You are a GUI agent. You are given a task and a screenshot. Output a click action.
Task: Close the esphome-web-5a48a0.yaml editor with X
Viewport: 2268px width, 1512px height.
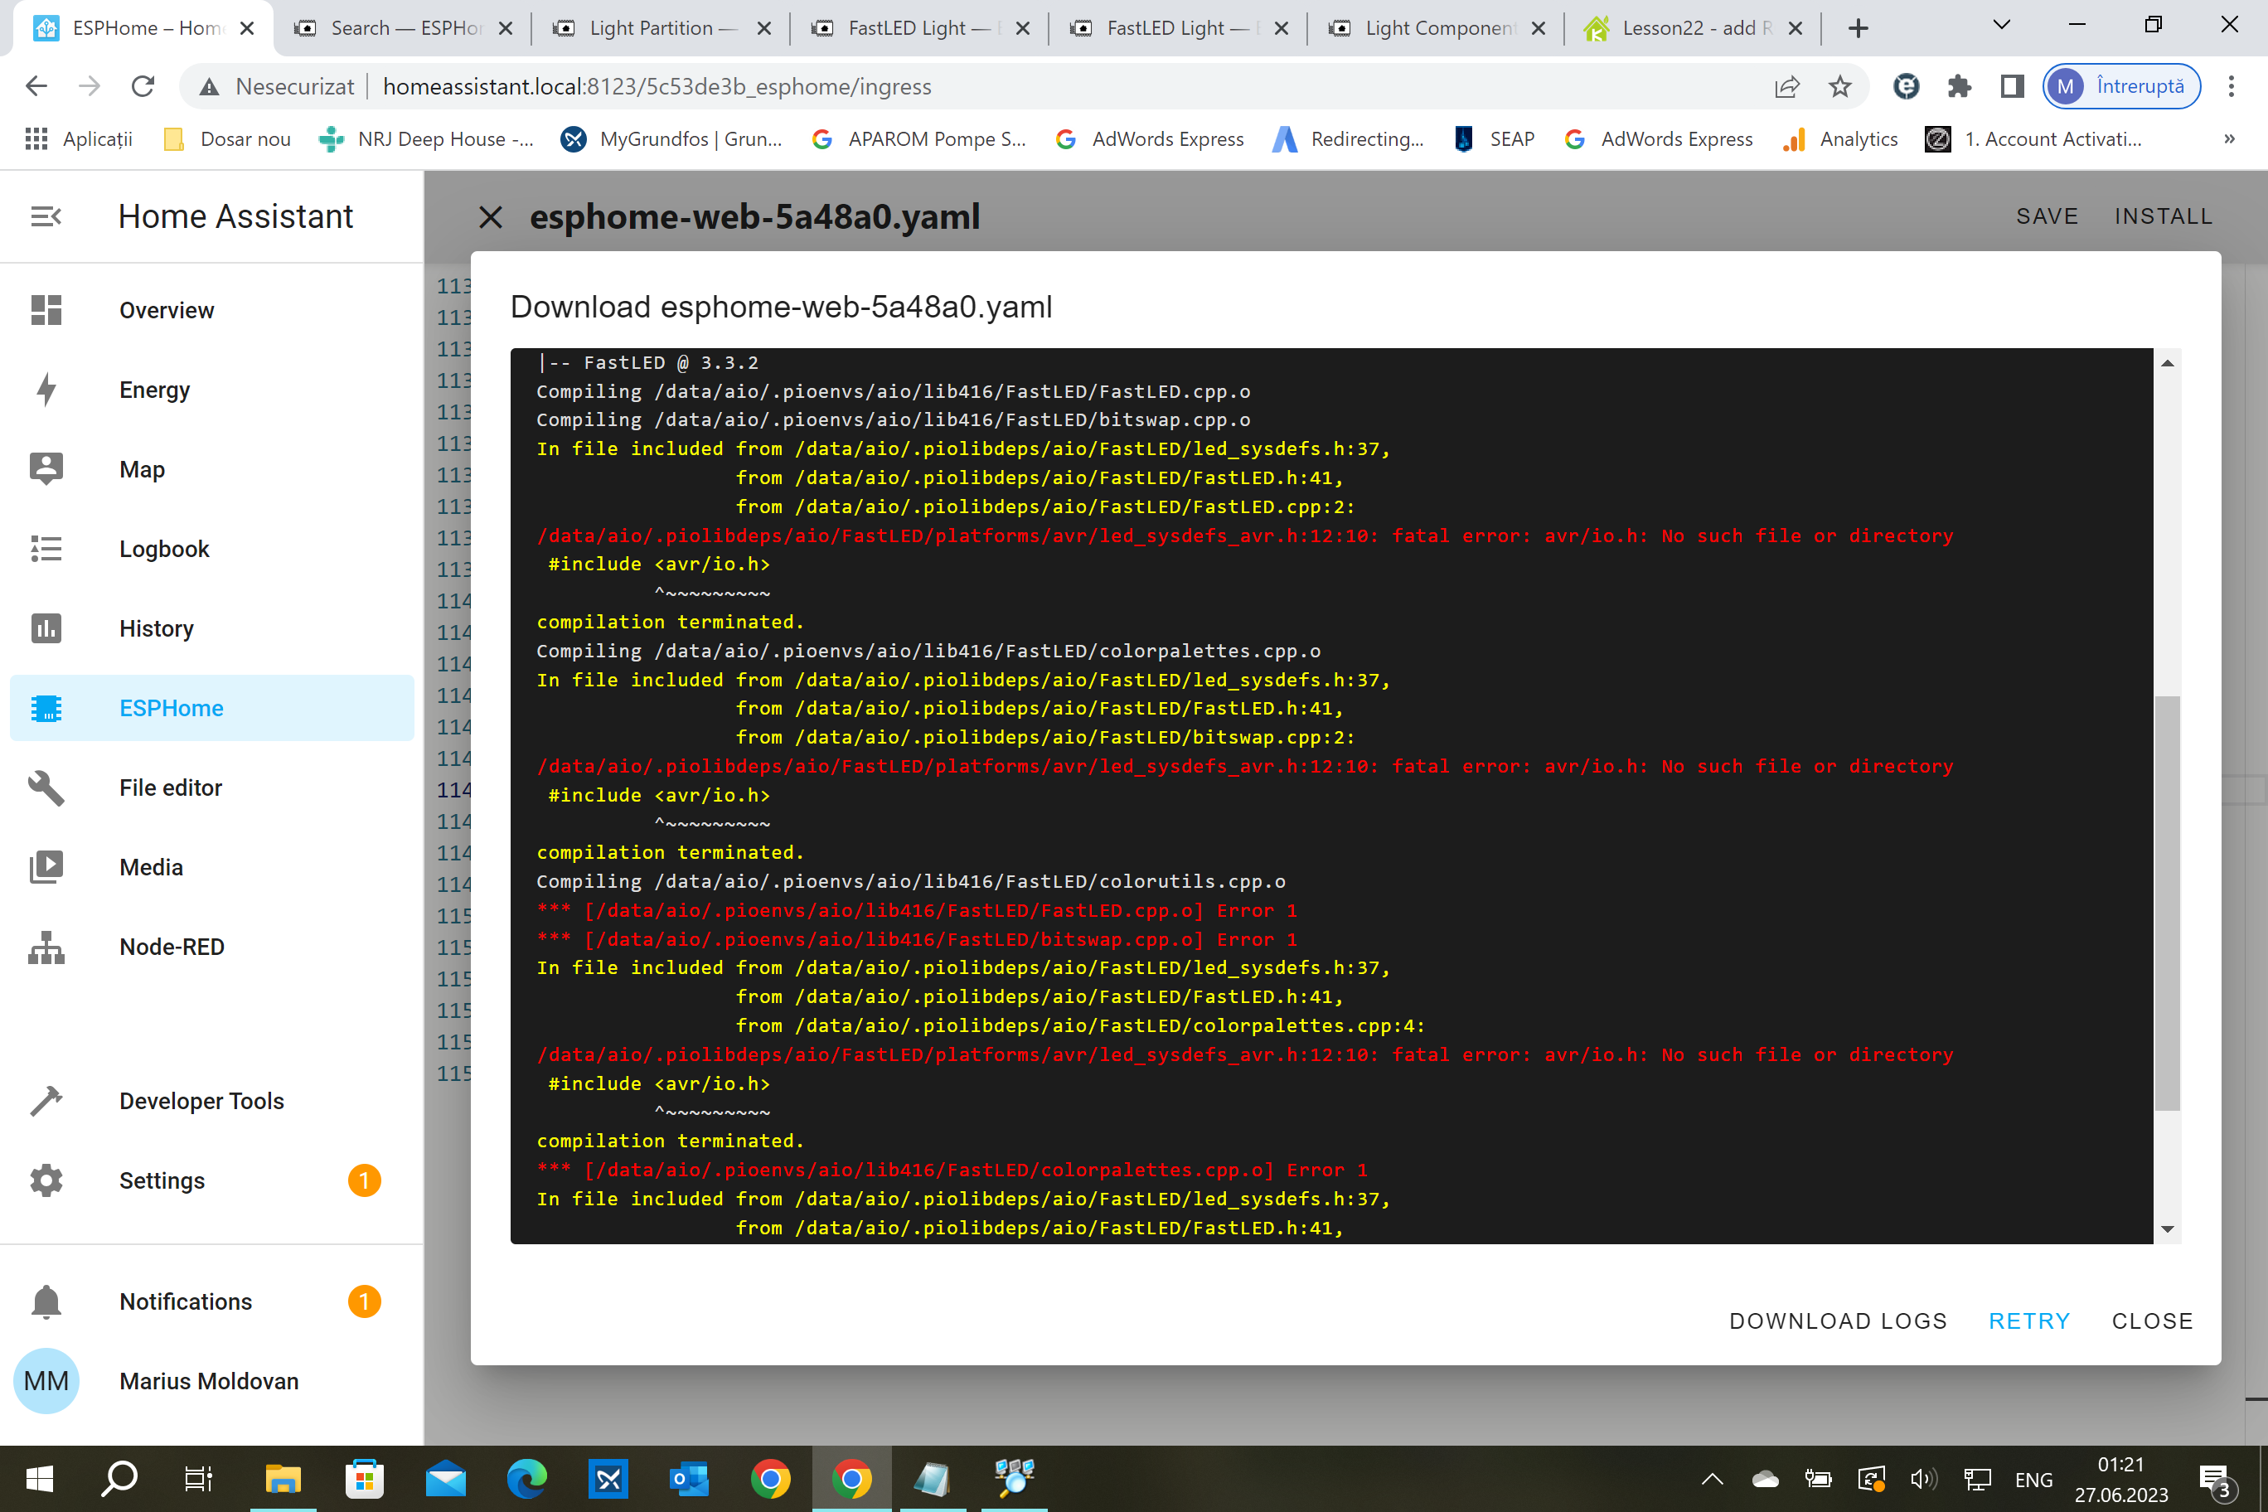491,217
